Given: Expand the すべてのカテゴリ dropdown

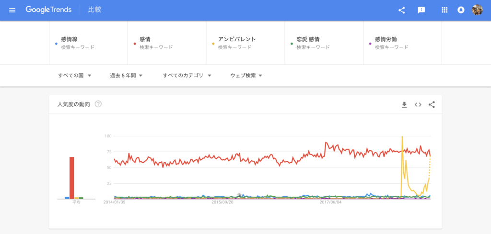Looking at the screenshot, I should click(x=187, y=76).
